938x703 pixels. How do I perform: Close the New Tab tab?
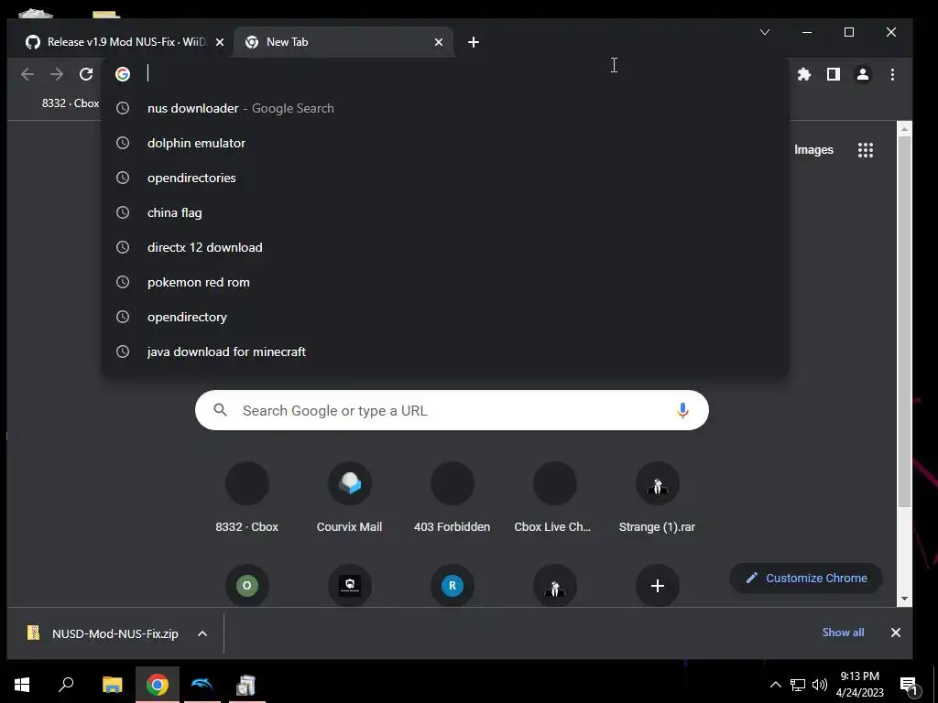pos(439,42)
